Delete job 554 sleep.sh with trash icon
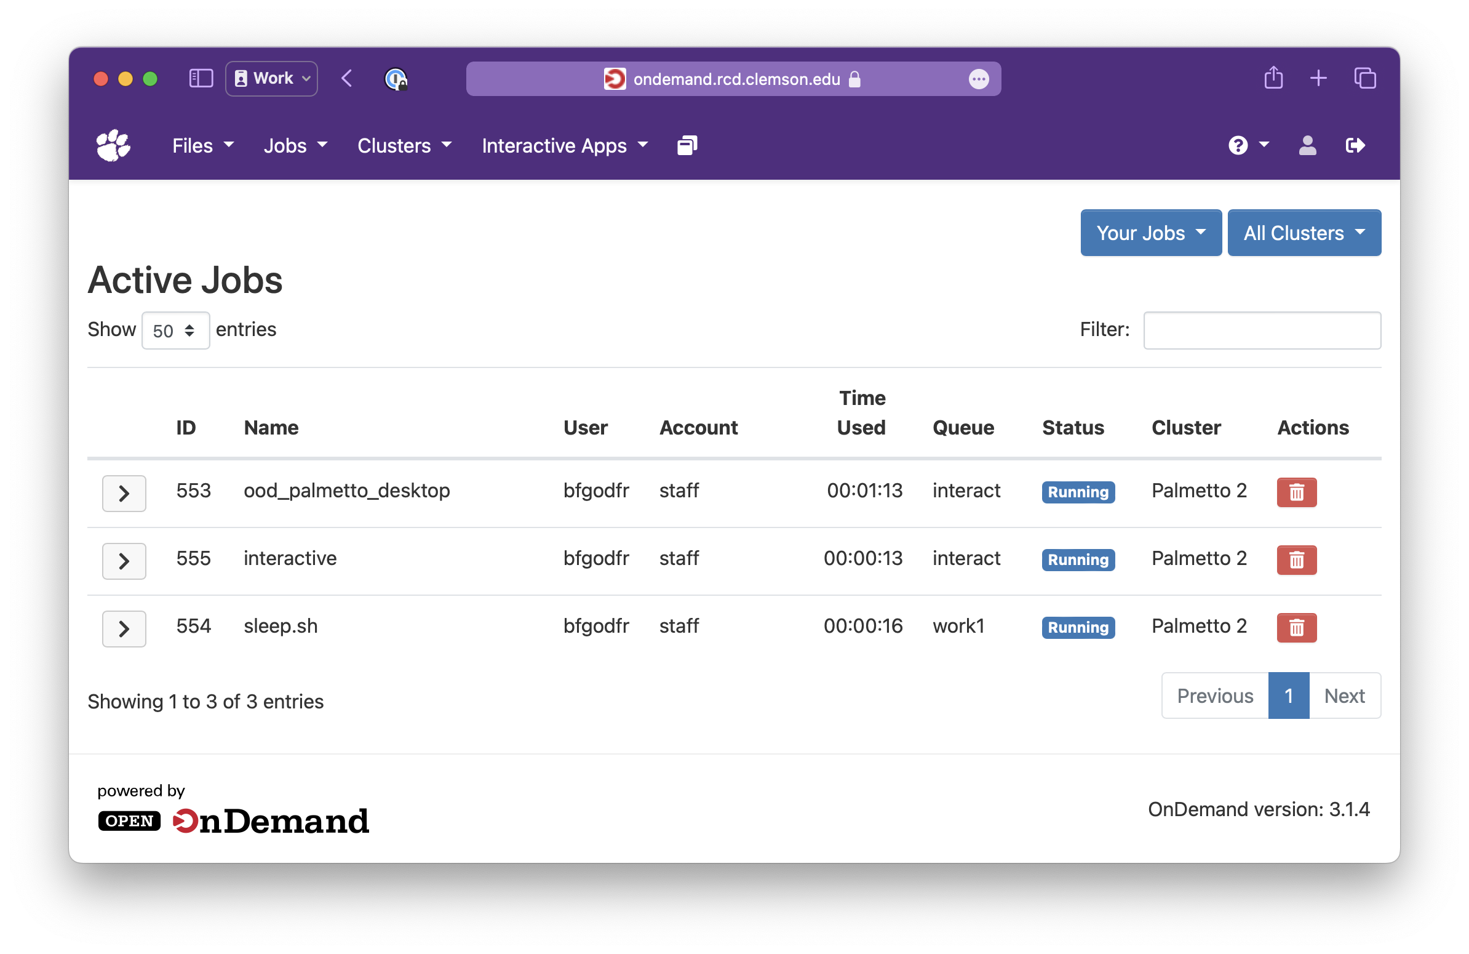 [1296, 627]
